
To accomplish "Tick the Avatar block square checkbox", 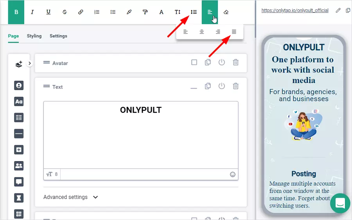I will tap(194, 62).
